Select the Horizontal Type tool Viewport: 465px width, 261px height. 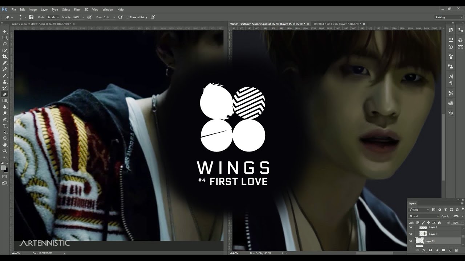(5, 126)
